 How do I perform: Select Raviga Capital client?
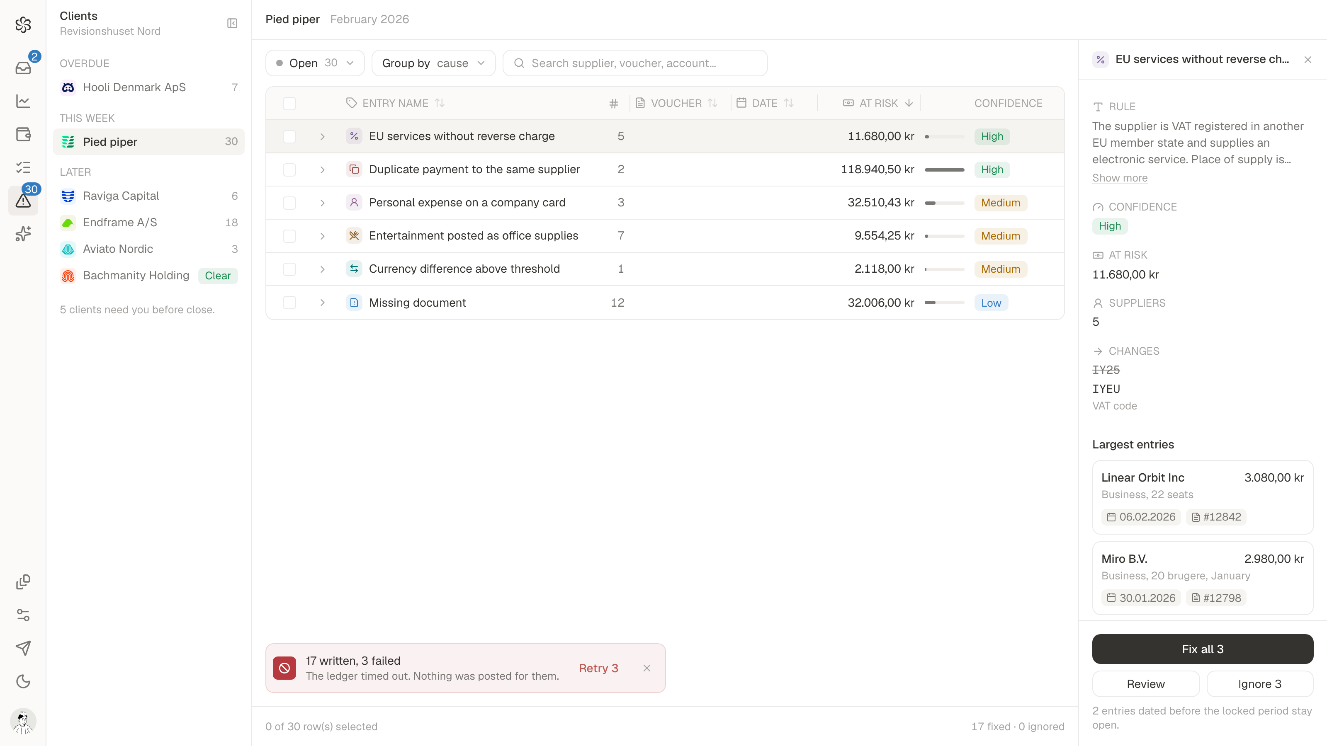pos(149,196)
